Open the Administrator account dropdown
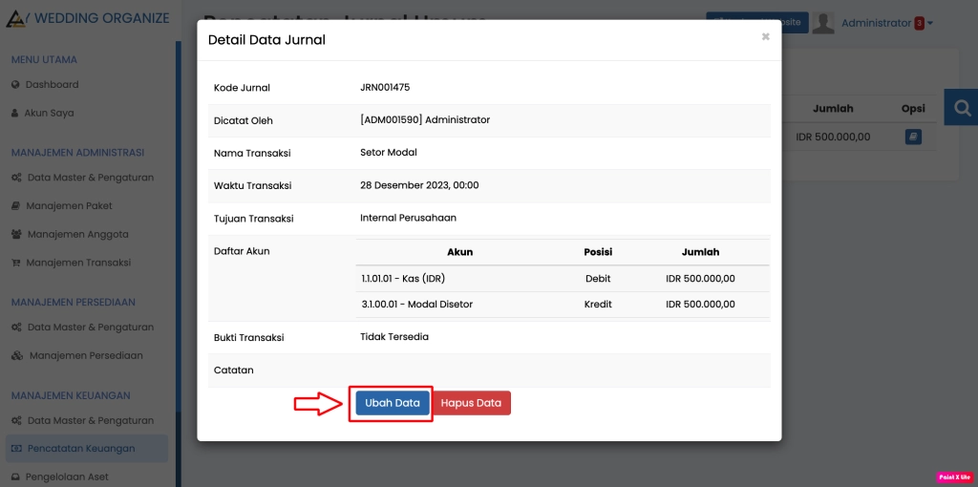This screenshot has width=978, height=487. coord(886,23)
